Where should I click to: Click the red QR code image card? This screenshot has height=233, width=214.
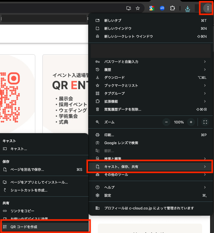[18, 94]
